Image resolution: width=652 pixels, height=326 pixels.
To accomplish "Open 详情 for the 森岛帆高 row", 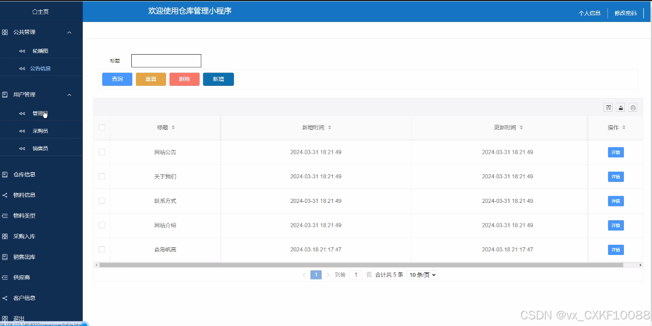I will [616, 250].
